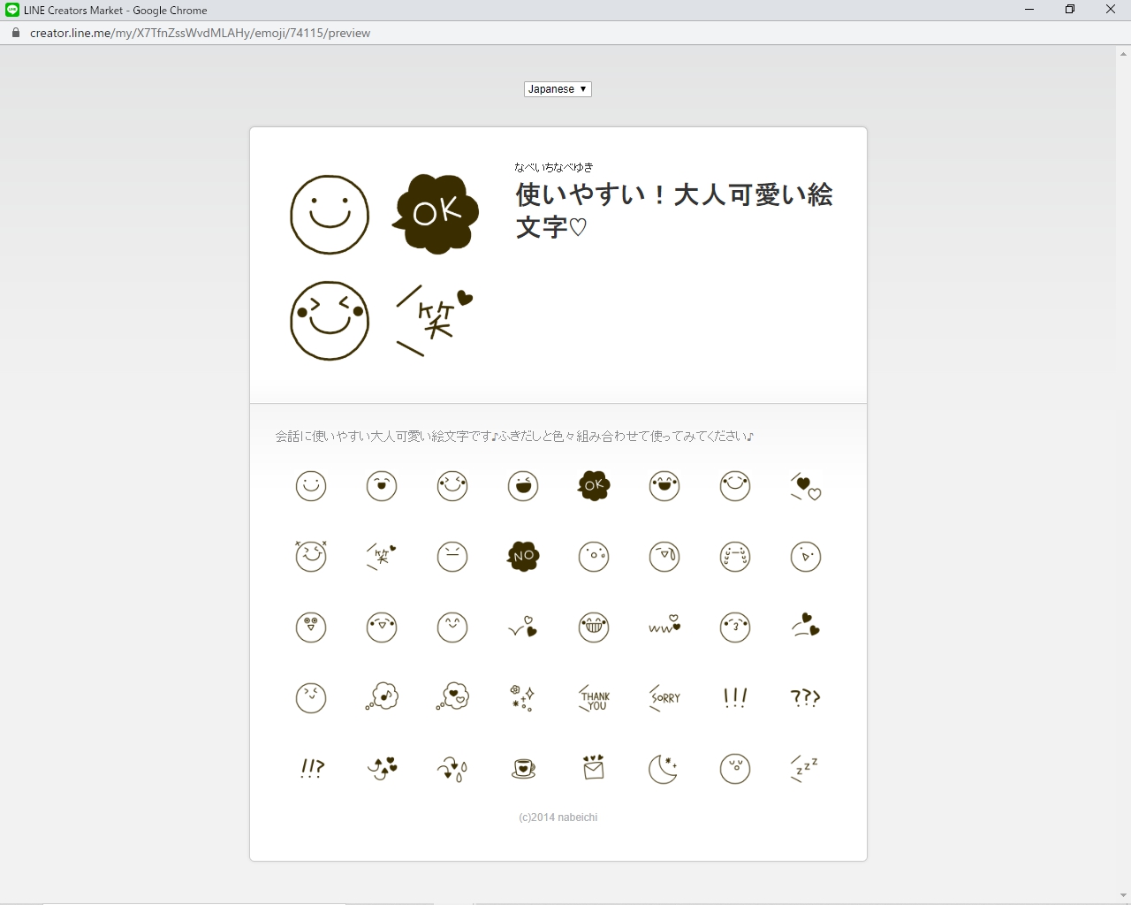1131x905 pixels.
Task: Select the triple exclamation marks emoji
Action: [x=735, y=697]
